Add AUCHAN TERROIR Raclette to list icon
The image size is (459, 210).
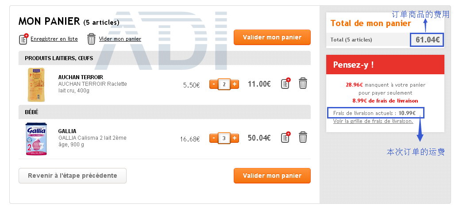coord(285,84)
